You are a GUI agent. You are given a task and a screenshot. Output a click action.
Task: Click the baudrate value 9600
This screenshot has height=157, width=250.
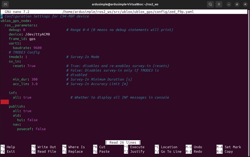(37, 48)
